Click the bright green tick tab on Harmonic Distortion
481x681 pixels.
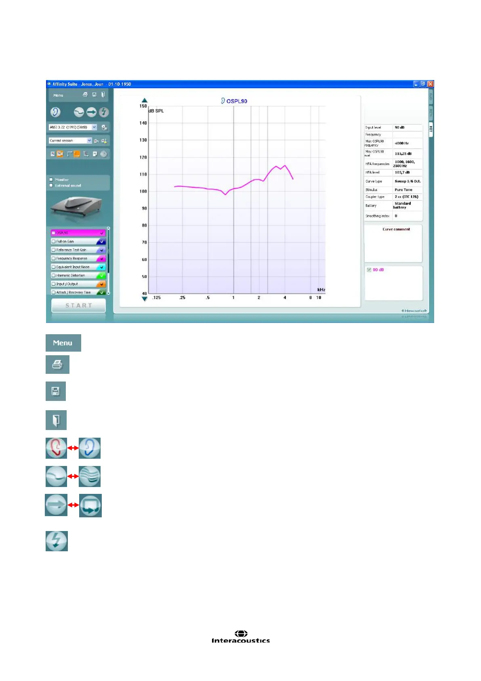pos(101,275)
